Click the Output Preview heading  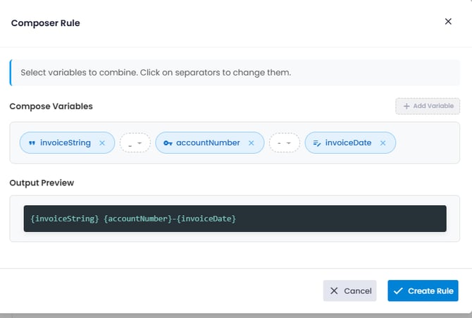(42, 183)
